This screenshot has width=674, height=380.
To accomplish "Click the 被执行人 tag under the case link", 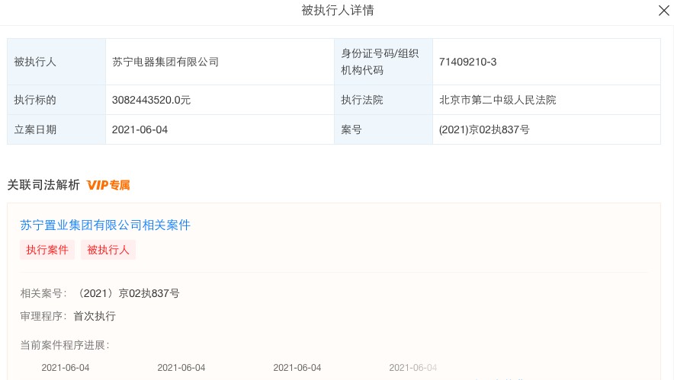I will tap(108, 250).
